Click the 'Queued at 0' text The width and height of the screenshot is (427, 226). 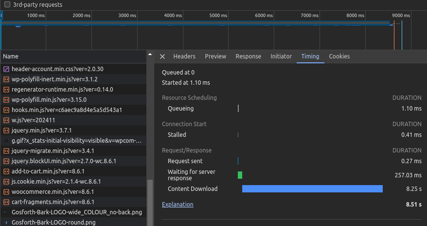point(178,73)
